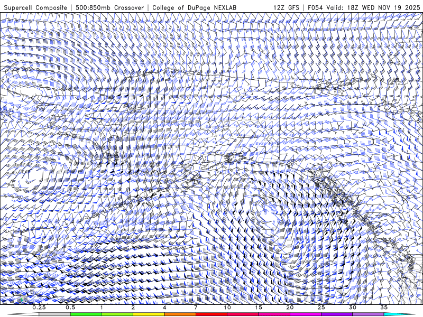This screenshot has width=423, height=317.
Task: Click the orange color bar segment
Action: click(180, 314)
